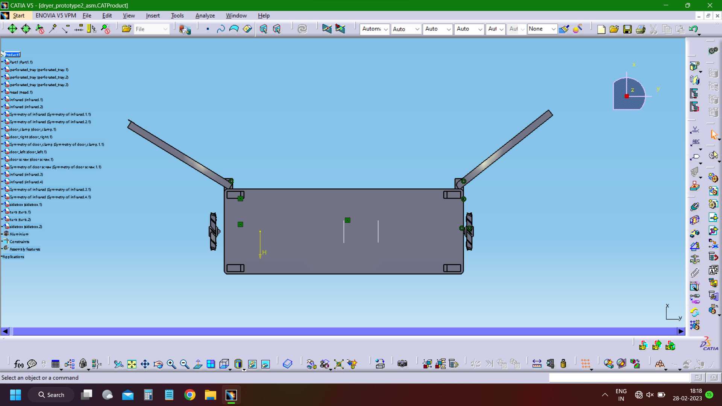
Task: Click the Capture camera icon
Action: [402, 364]
